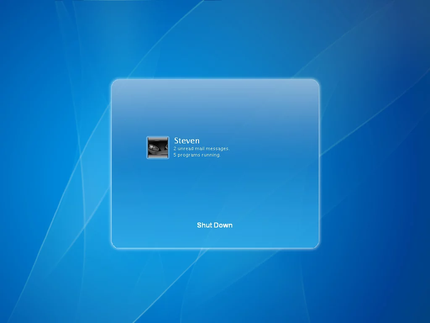Click the 'unread mail' notice under Steven
430x323 pixels.
pos(202,148)
